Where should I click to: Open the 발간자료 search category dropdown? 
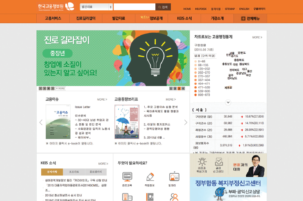point(96,7)
